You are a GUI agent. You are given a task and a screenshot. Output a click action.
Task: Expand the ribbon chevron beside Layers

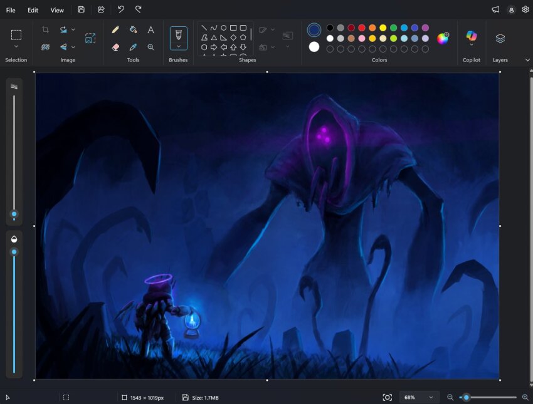click(527, 60)
